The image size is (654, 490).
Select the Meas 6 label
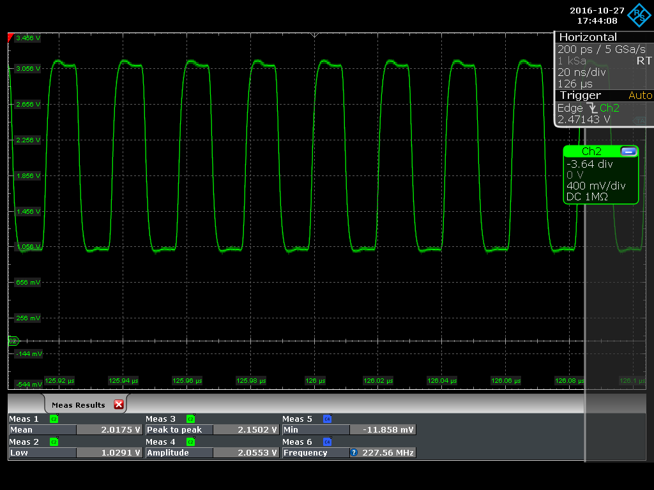(297, 442)
